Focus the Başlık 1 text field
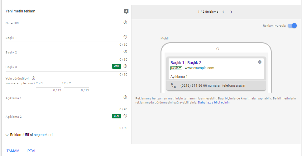Image resolution: width=302 pixels, height=156 pixels. (62, 38)
